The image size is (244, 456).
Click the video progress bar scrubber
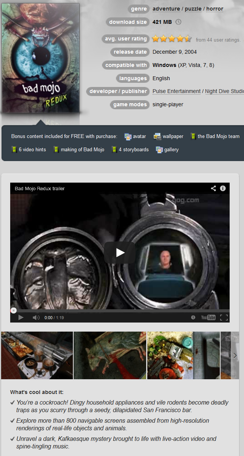14,310
